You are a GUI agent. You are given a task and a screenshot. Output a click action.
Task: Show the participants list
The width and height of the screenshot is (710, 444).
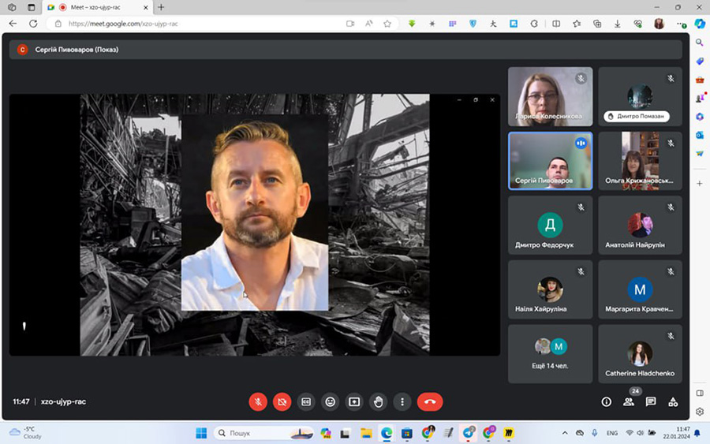pyautogui.click(x=629, y=401)
